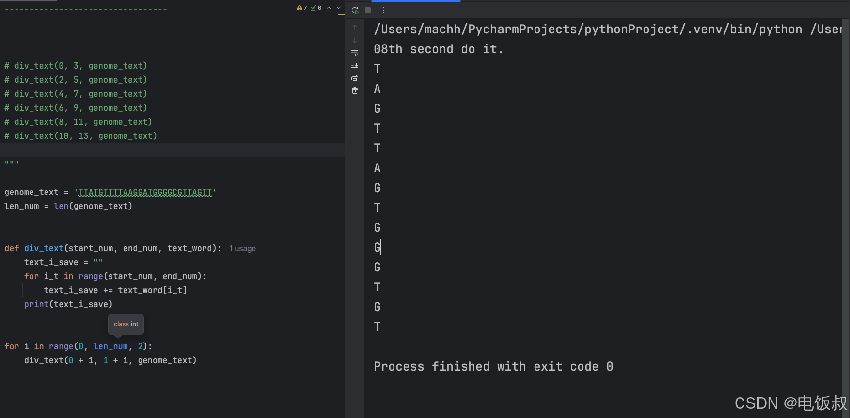Viewport: 850px width, 418px height.
Task: Click the stop process square button
Action: [368, 10]
